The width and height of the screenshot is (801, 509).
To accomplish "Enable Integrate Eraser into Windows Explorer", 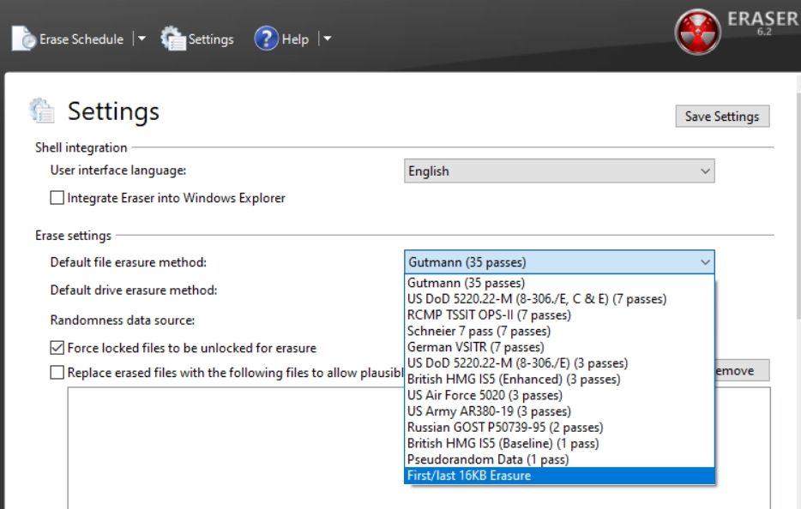I will point(57,198).
